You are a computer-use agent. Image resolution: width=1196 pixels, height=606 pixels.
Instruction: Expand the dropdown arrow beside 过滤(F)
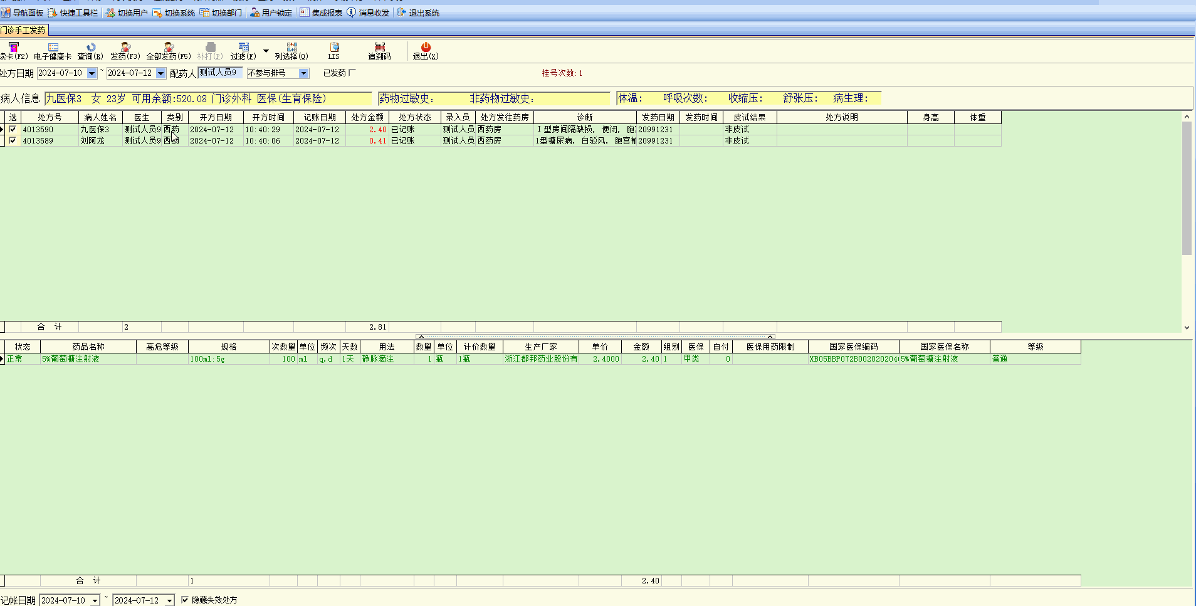coord(266,51)
